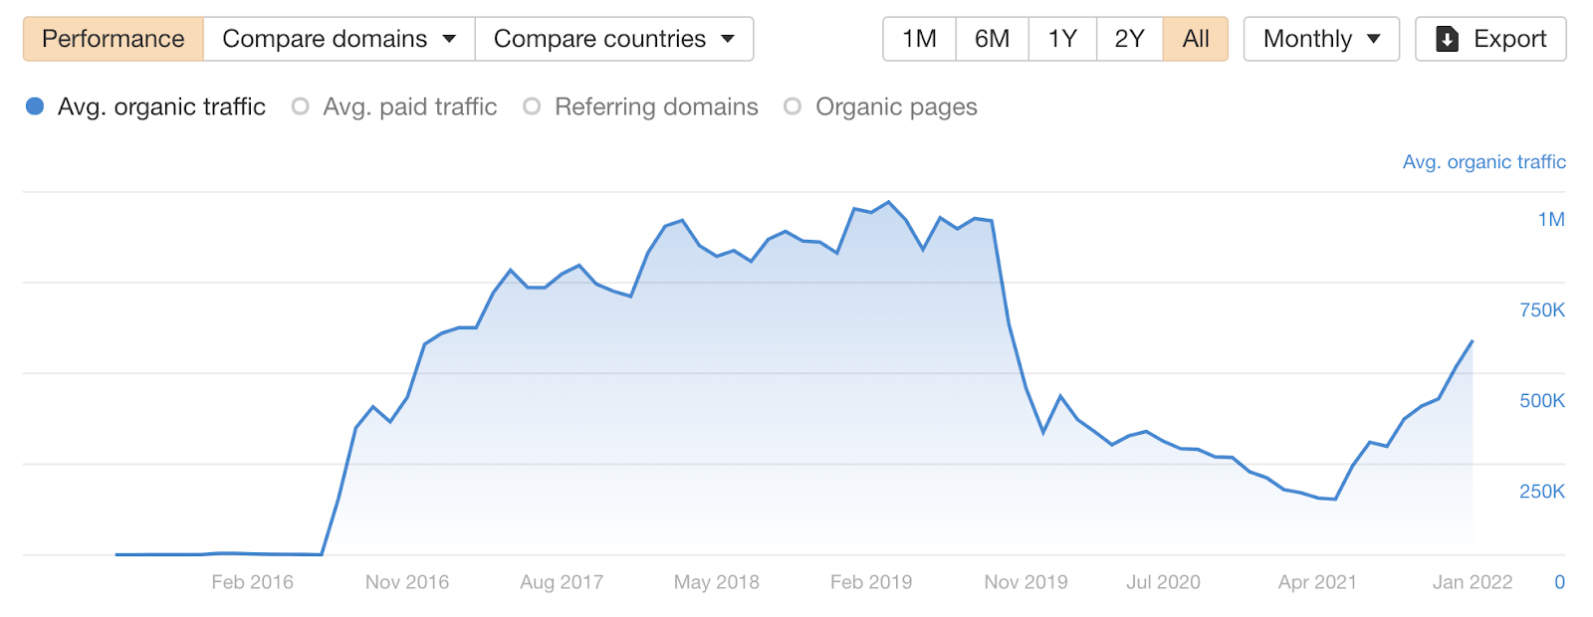Screen dimensions: 1593x617
Task: Select the 2Y time range
Action: [1129, 39]
